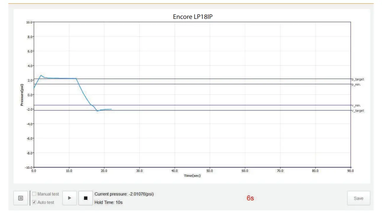Click the p_target line label

click(x=358, y=79)
